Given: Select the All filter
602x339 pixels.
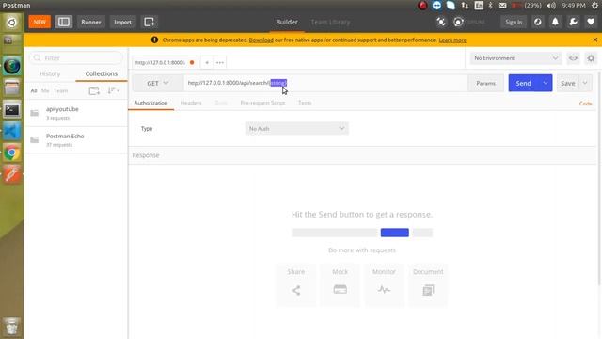Looking at the screenshot, I should coord(34,90).
